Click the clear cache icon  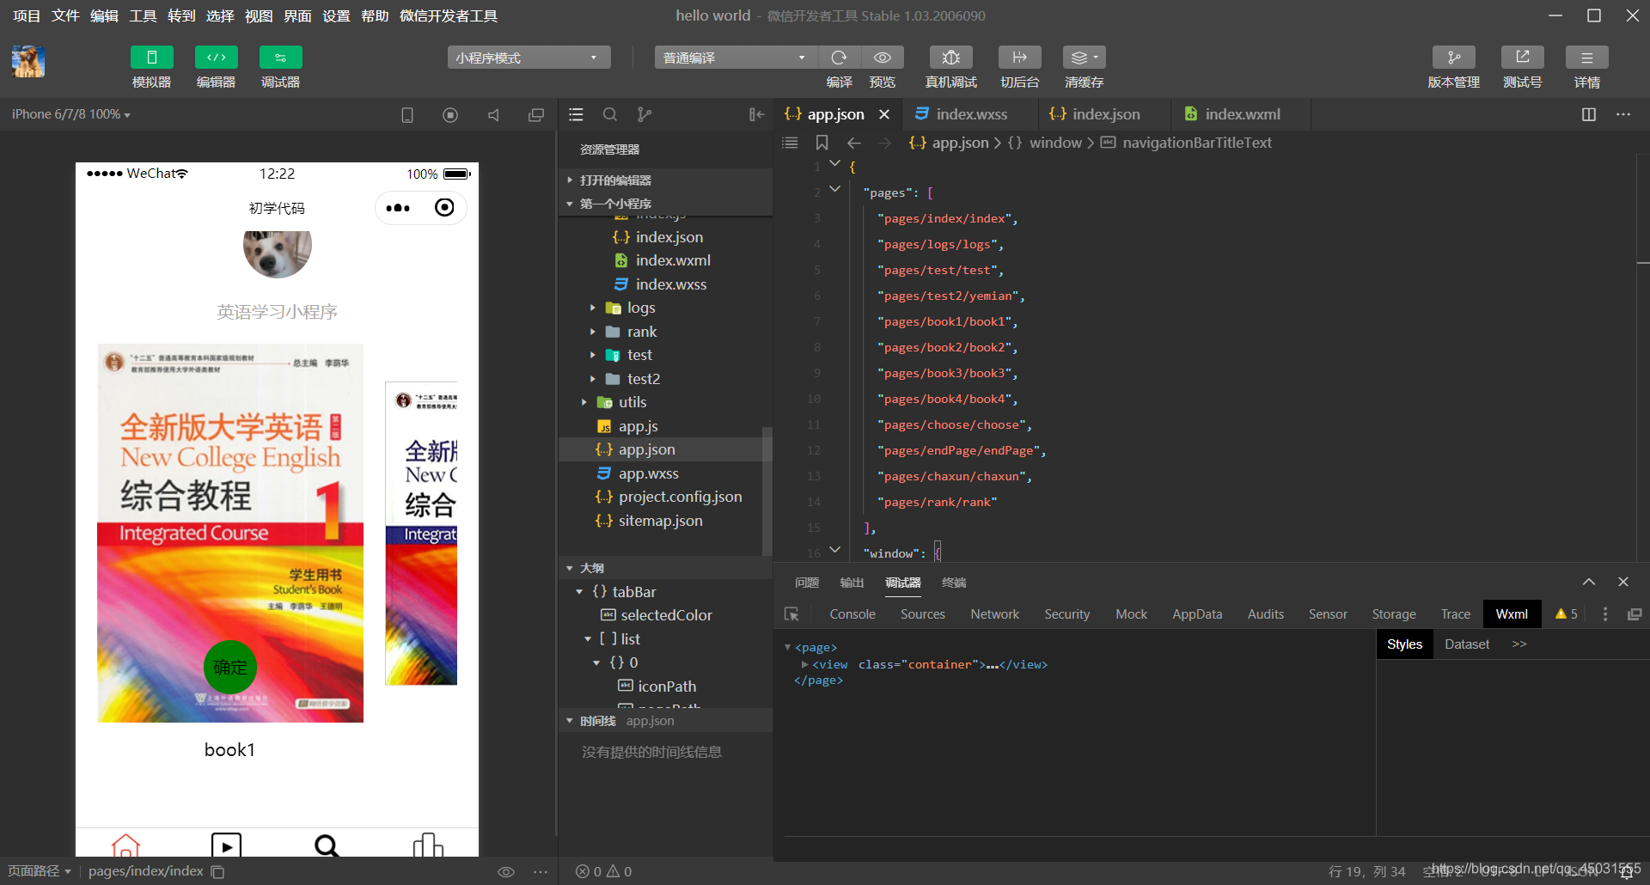coord(1085,58)
